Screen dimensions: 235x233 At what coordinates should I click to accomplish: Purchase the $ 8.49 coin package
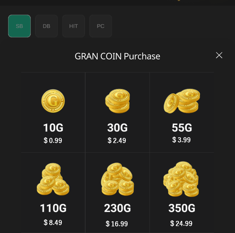(x=53, y=193)
